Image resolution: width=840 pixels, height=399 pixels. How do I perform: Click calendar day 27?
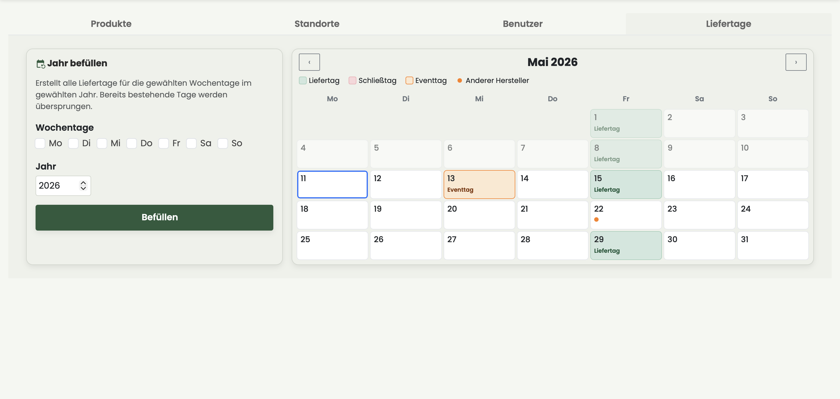479,246
